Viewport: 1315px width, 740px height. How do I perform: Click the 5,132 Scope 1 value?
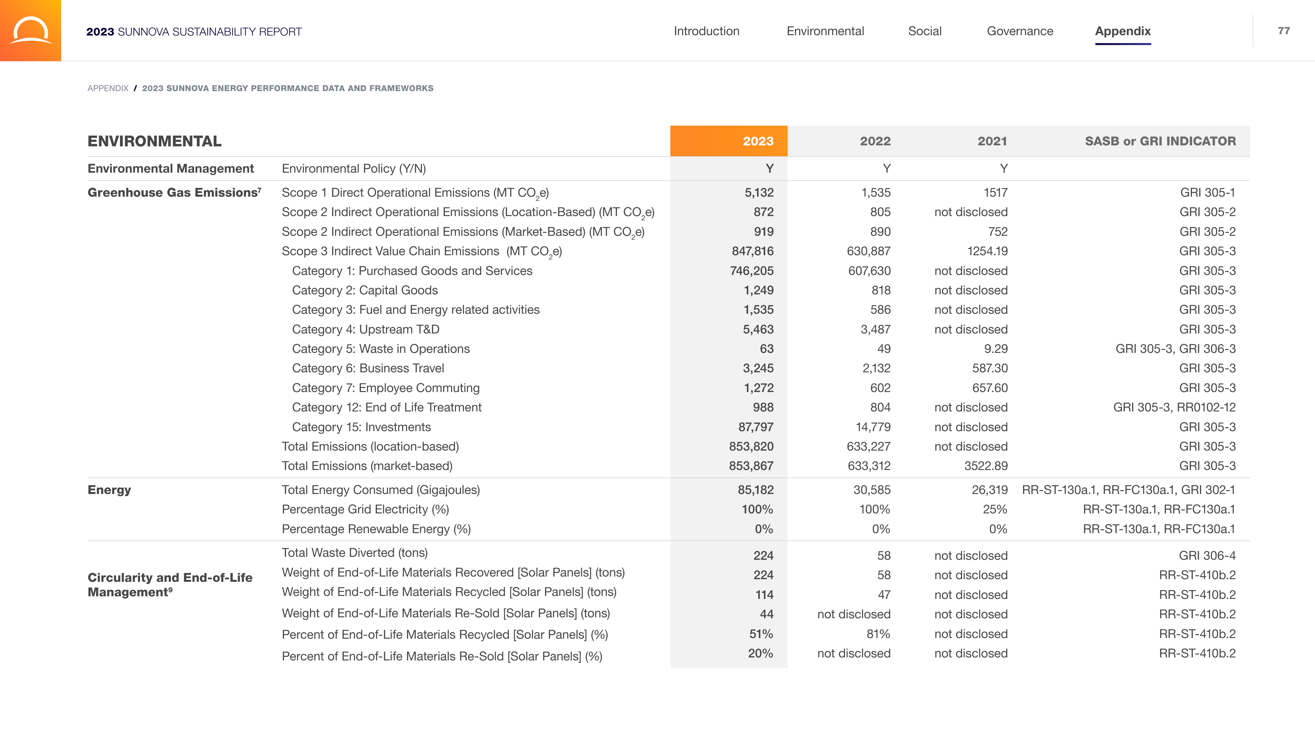coord(759,192)
